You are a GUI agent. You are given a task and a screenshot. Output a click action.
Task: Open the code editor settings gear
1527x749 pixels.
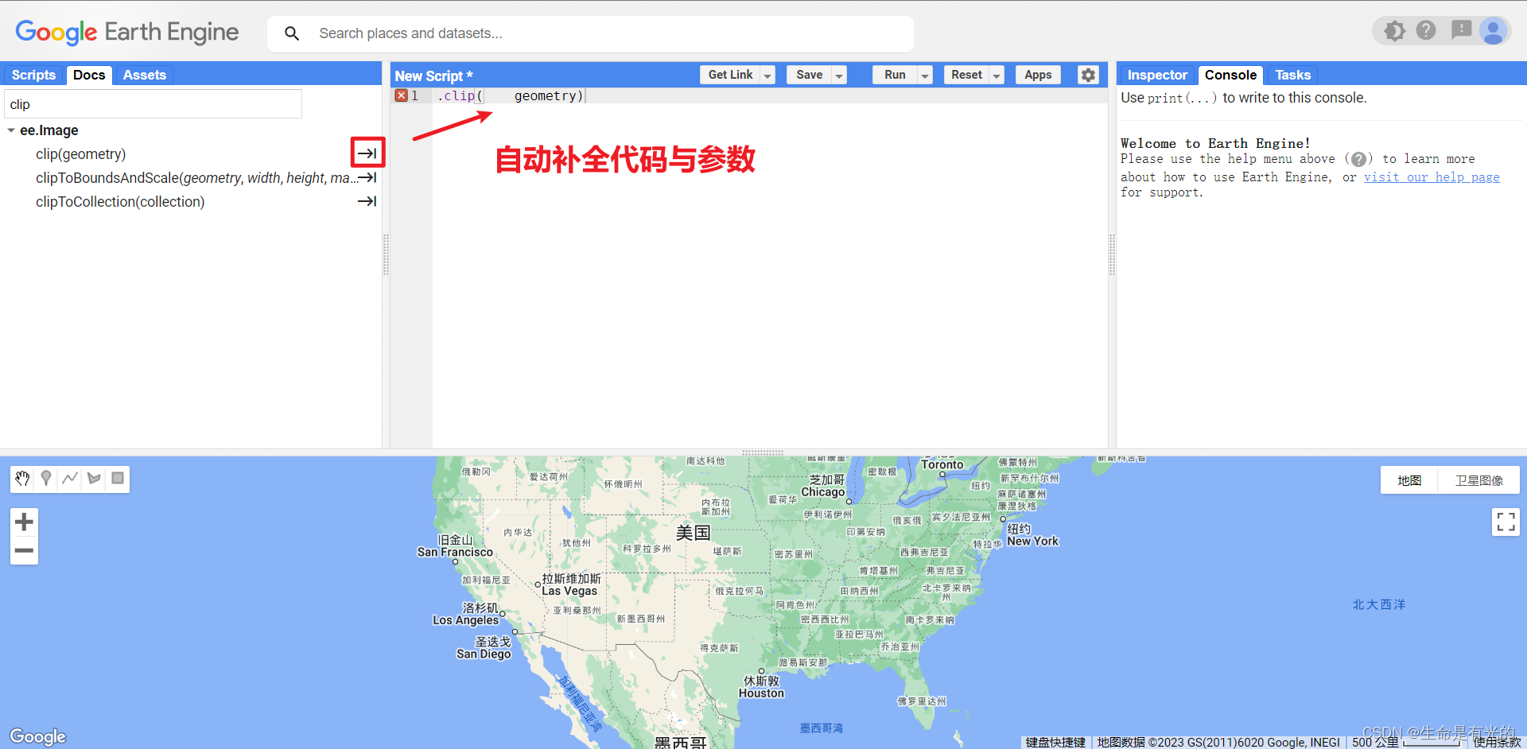point(1088,75)
